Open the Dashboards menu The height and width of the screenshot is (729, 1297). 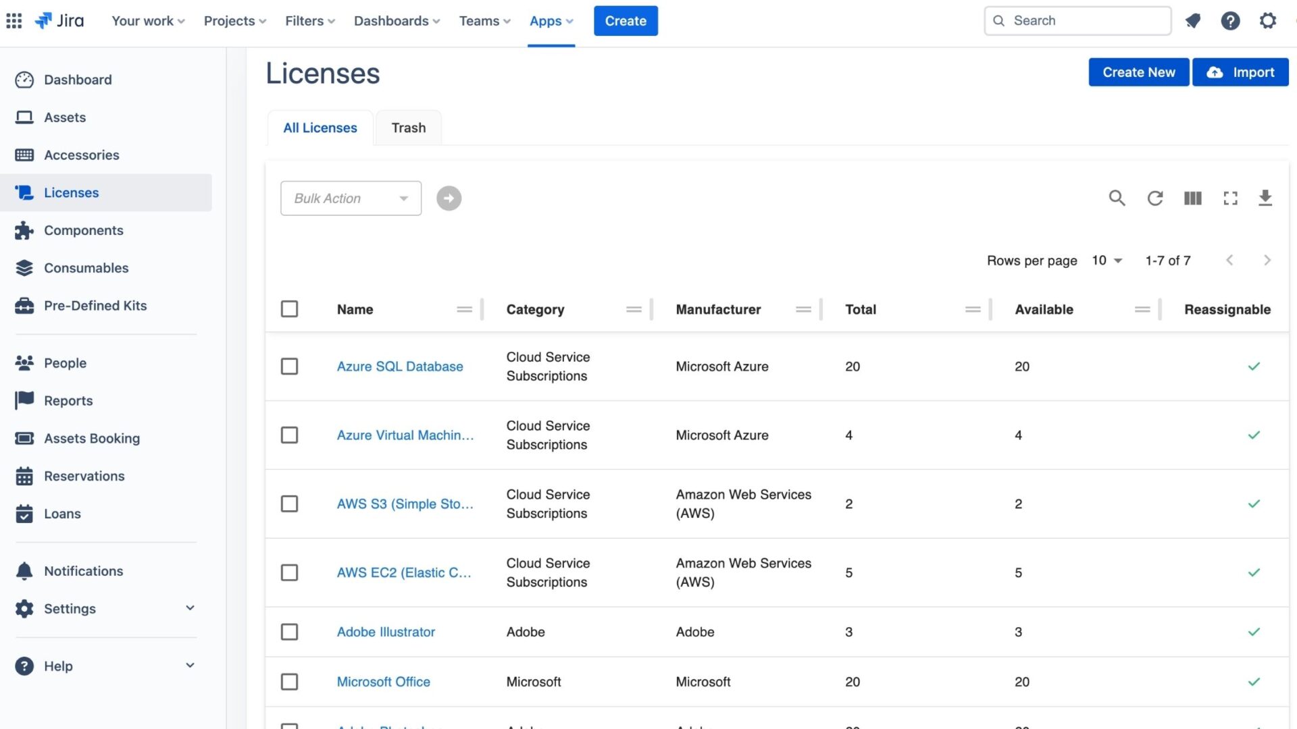[397, 21]
